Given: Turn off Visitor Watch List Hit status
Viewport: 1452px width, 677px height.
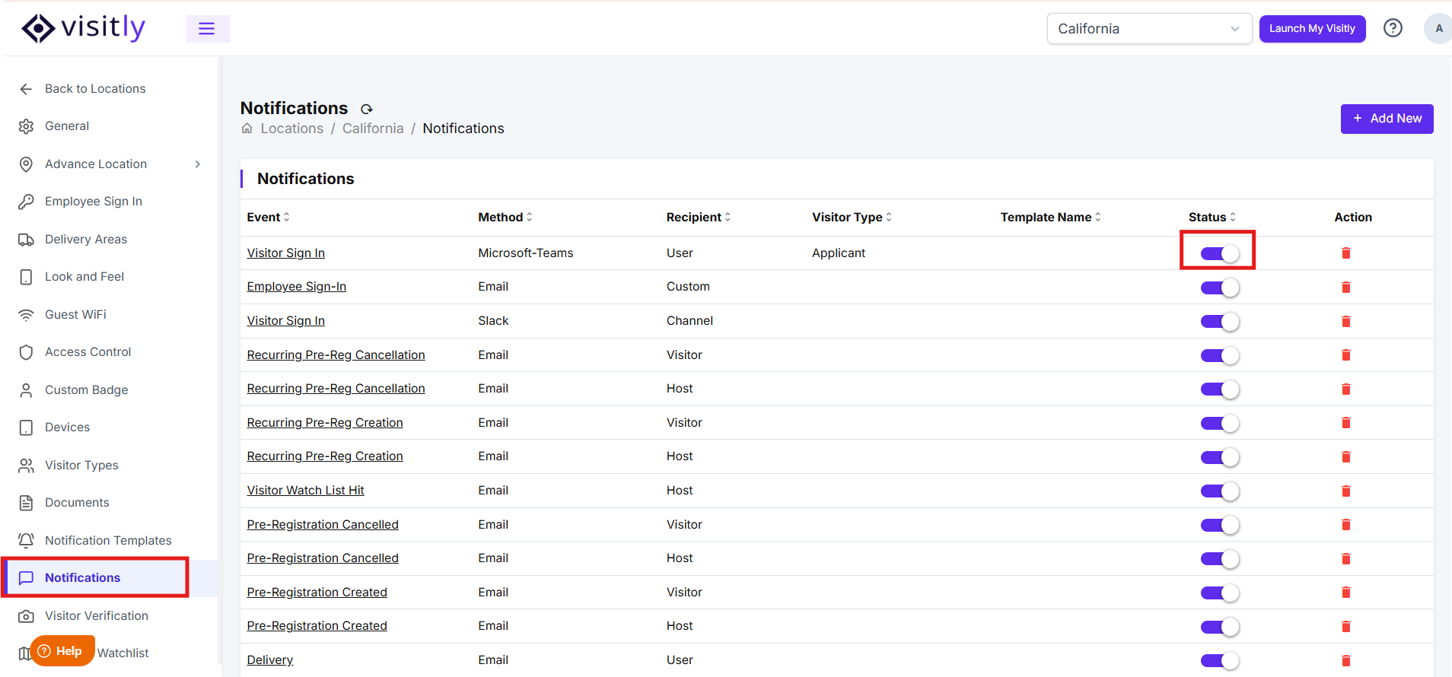Looking at the screenshot, I should click(1220, 491).
